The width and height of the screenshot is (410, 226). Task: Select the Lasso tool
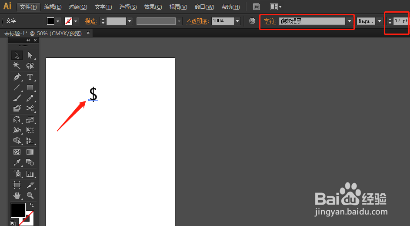pos(30,65)
